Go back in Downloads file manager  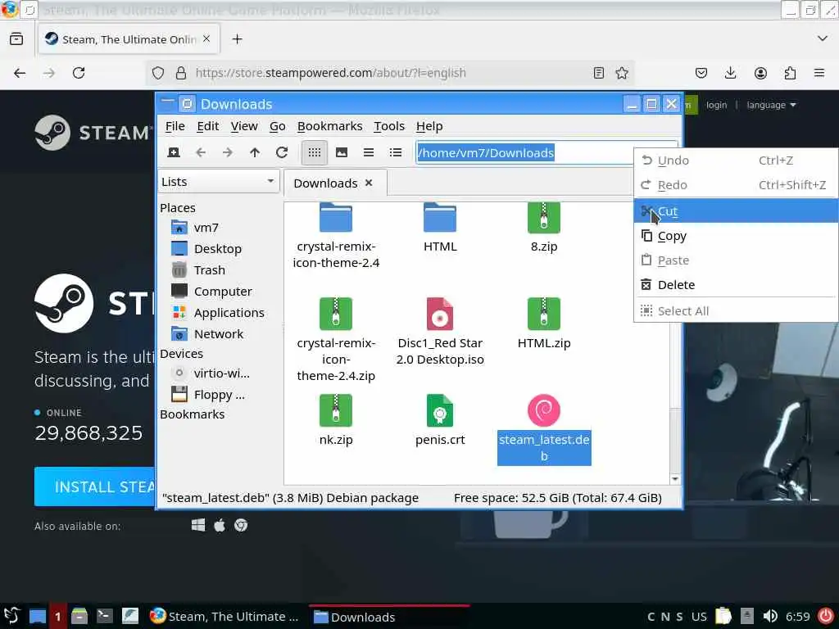[201, 152]
